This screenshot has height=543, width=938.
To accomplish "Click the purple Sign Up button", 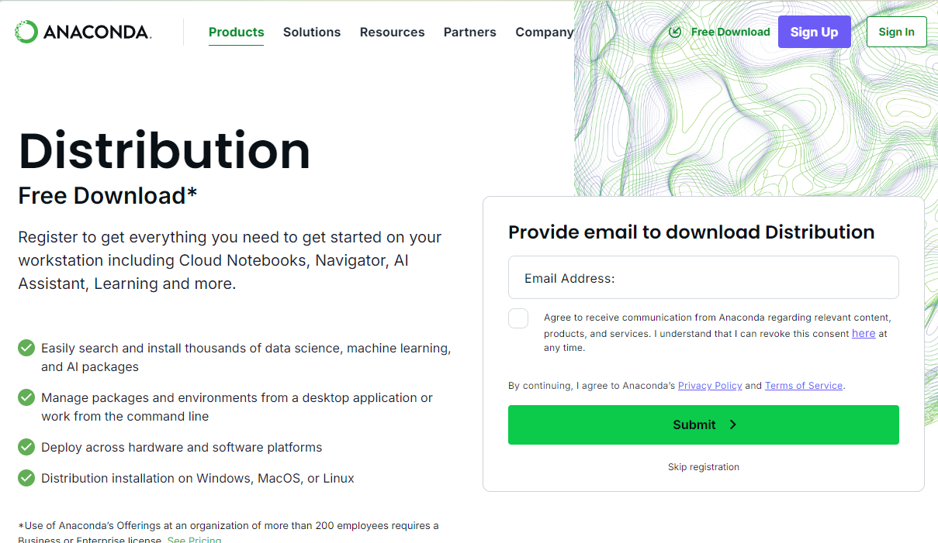I will [815, 32].
